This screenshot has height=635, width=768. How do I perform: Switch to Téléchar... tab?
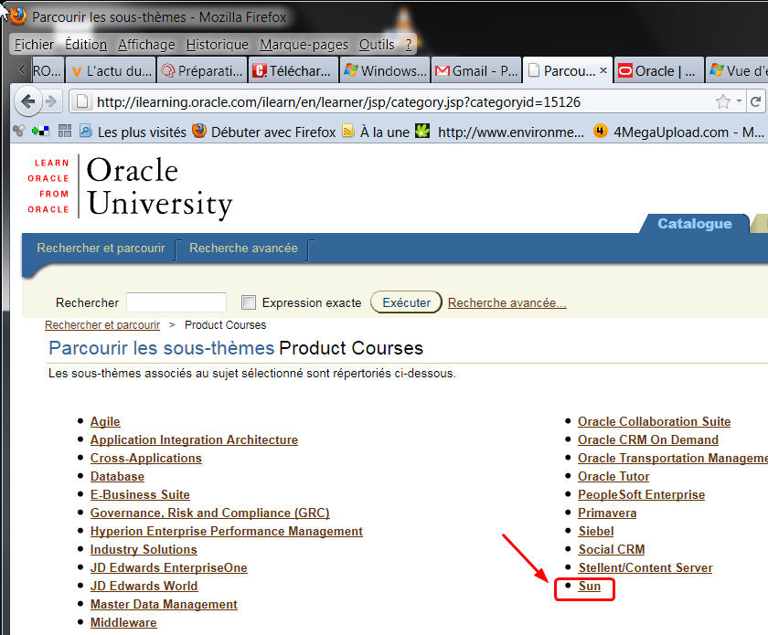pos(293,71)
